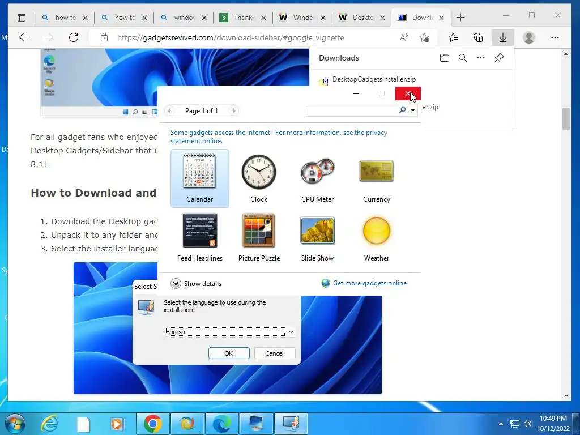Open downloads folder icon in Downloads panel

444,58
